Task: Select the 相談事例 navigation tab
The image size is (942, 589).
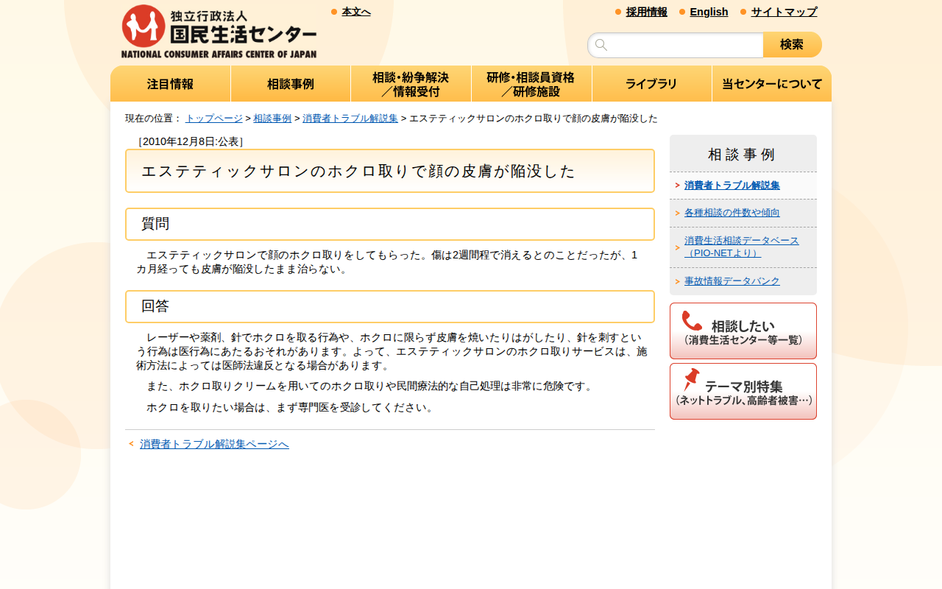Action: pyautogui.click(x=291, y=84)
